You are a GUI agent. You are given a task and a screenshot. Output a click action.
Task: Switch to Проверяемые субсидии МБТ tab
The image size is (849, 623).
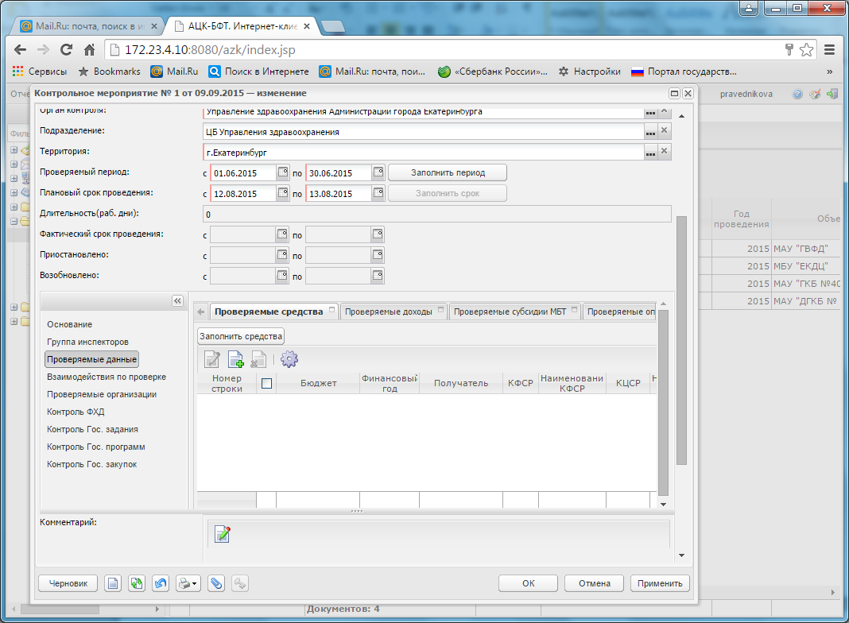[510, 311]
